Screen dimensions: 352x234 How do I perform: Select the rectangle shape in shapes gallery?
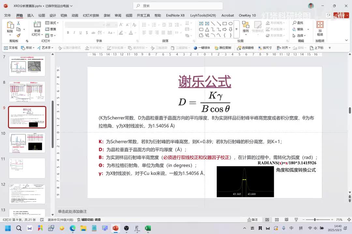pos(225,23)
